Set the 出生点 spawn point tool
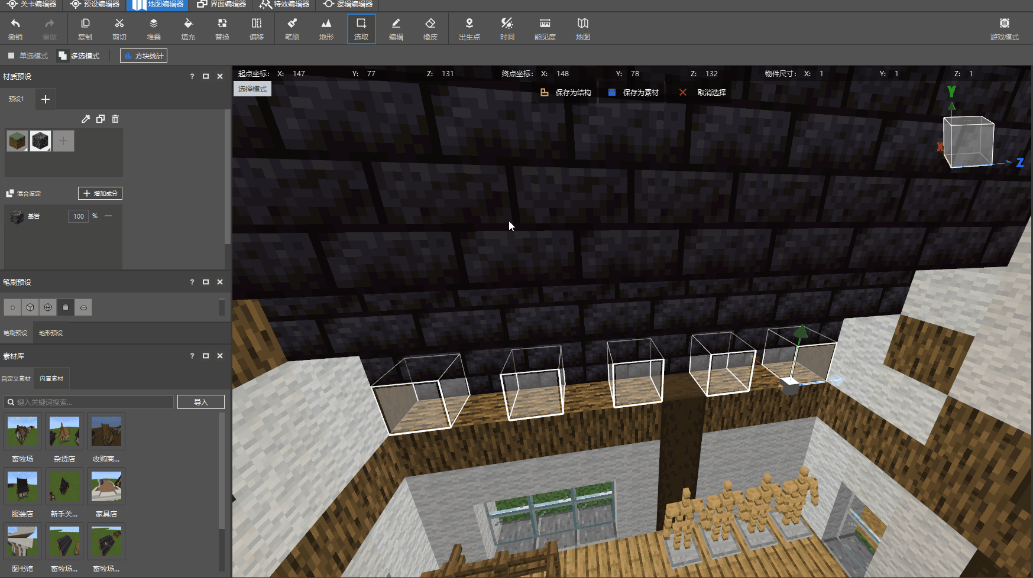This screenshot has height=578, width=1033. coord(469,28)
